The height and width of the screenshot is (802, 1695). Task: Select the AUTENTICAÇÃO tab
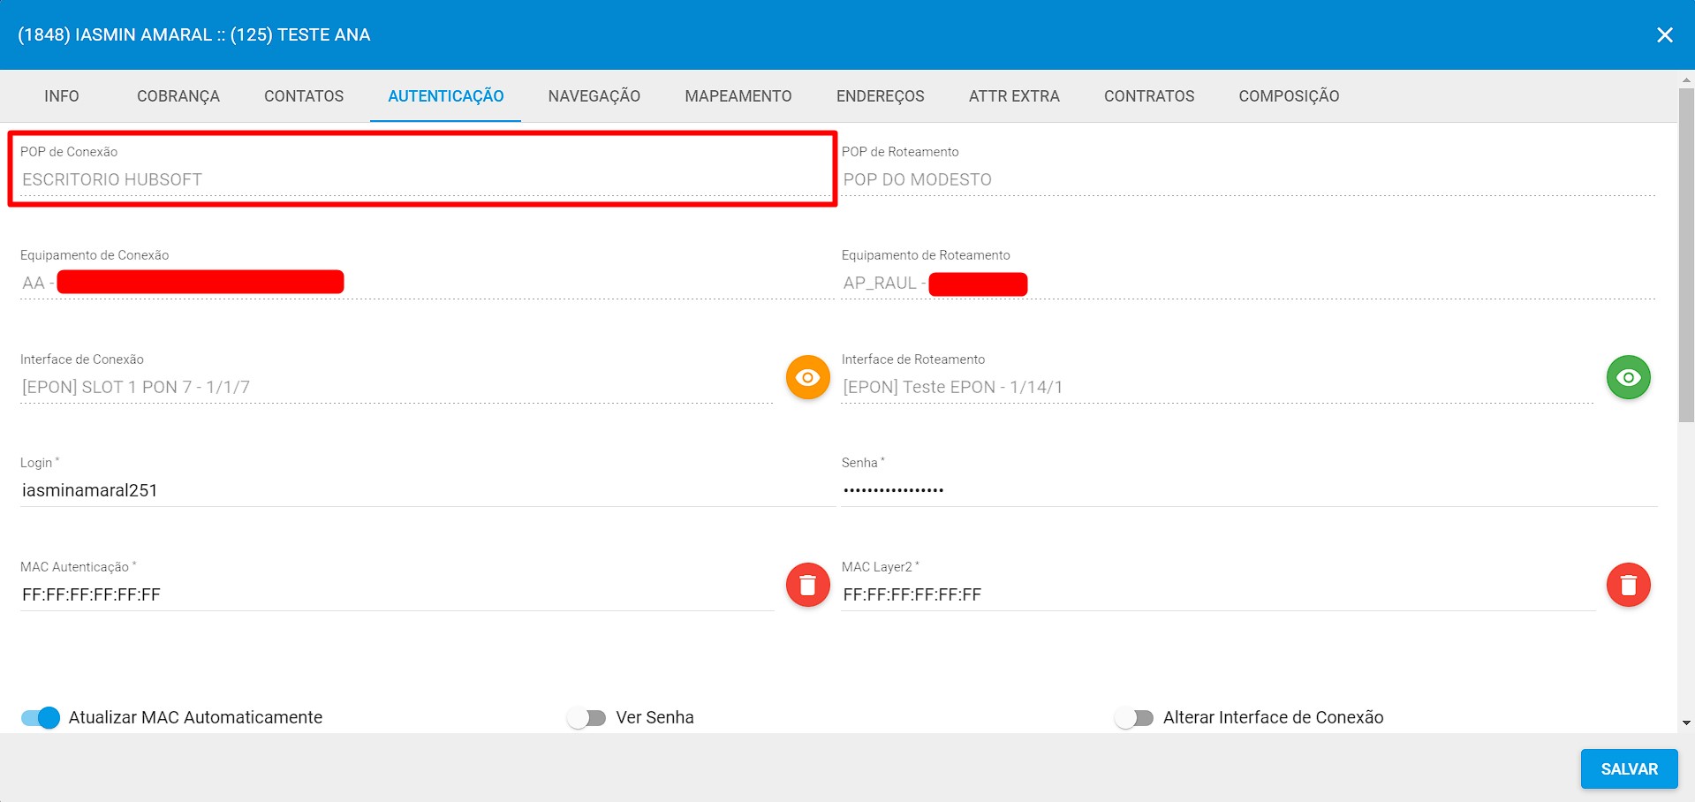446,96
